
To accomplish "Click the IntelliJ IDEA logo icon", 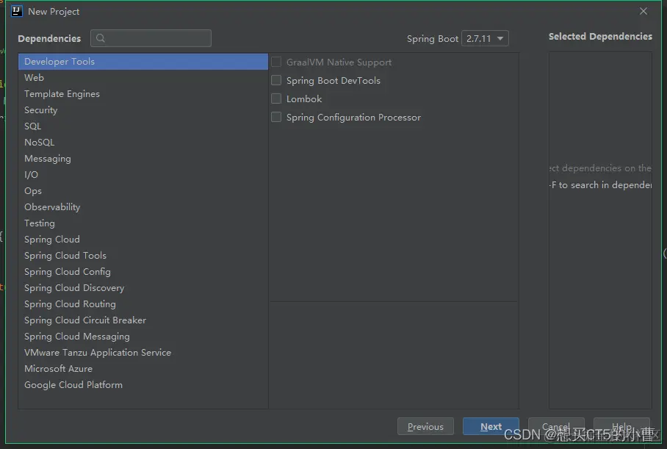I will click(x=17, y=11).
